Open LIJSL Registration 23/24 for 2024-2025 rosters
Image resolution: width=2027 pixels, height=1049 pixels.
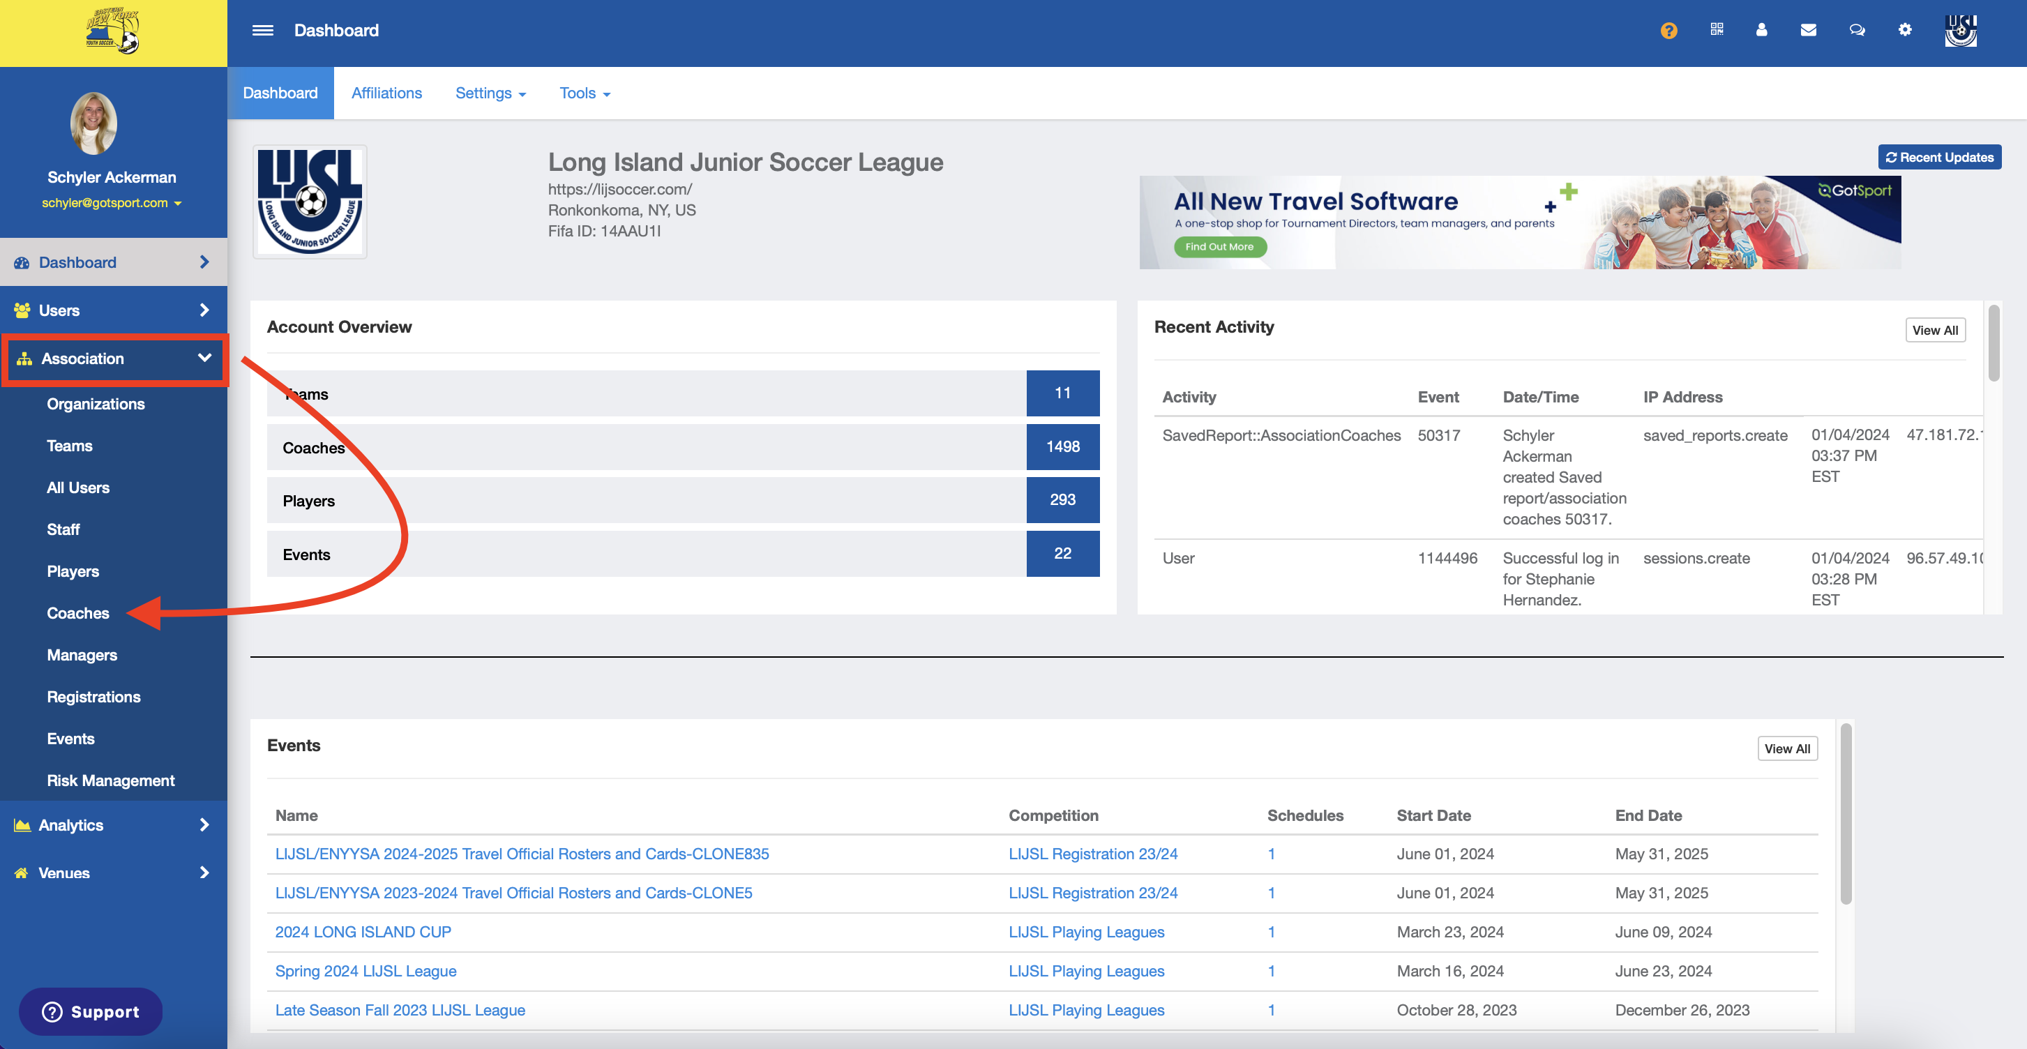pos(1093,853)
